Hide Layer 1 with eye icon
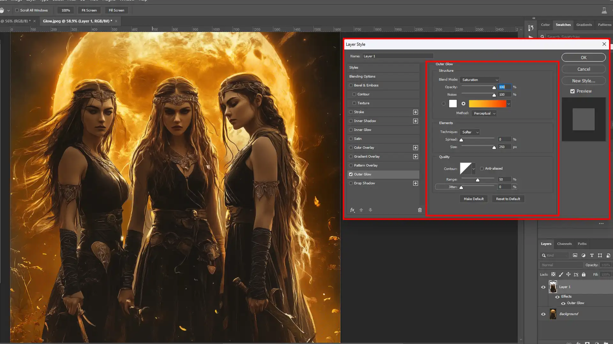 [x=543, y=287]
